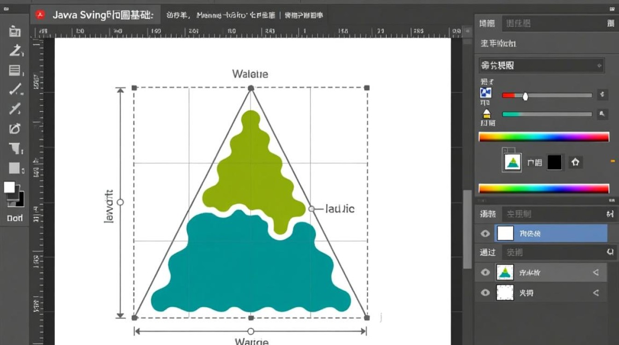Expand the bottom layer's arrow

click(x=596, y=293)
